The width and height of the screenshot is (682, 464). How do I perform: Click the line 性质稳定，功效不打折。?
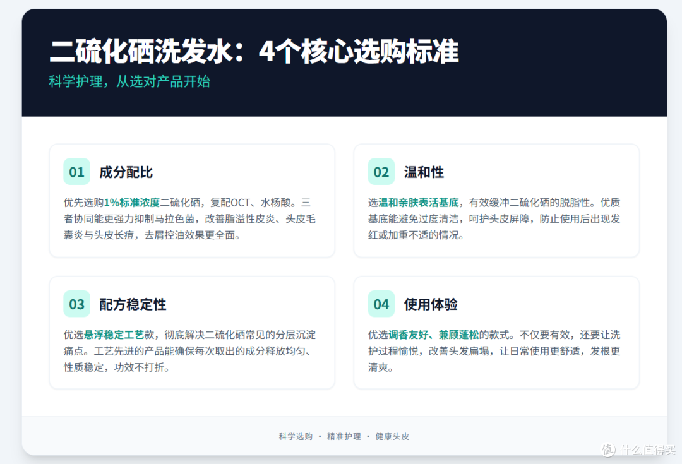[x=117, y=367]
